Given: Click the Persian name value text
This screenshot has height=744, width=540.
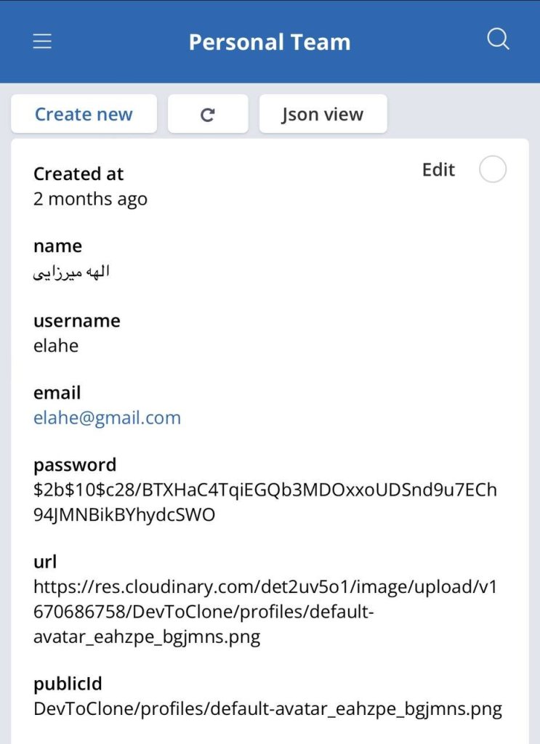Looking at the screenshot, I should point(71,272).
